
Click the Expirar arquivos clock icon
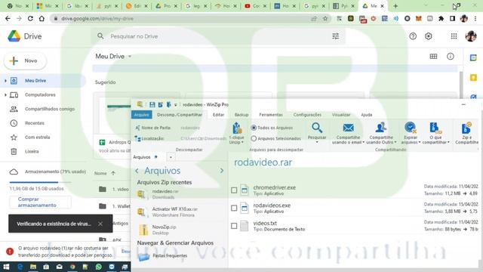pos(411,128)
